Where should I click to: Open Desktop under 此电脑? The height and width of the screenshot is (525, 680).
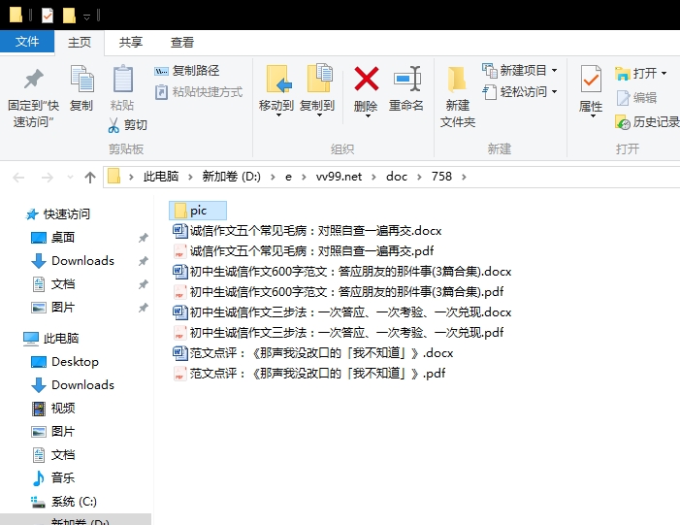65,362
